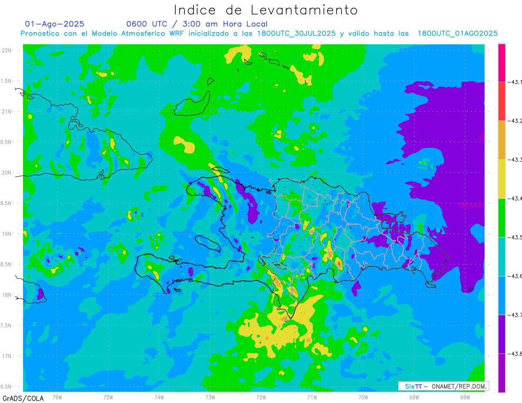The image size is (522, 403).
Task: Click colorbar value "-43.7"
Action: click(x=514, y=315)
